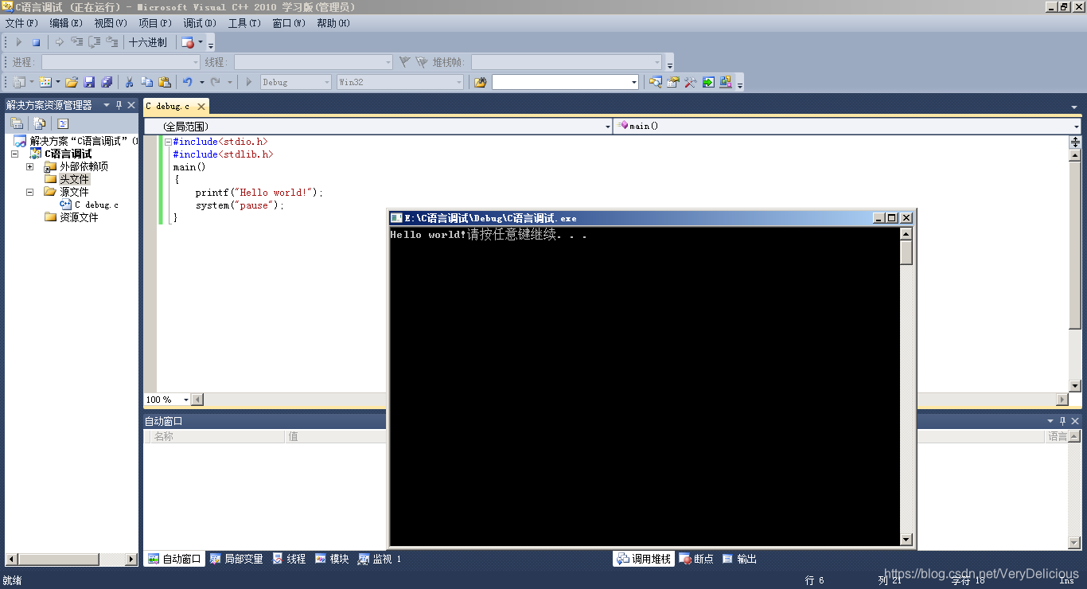
Task: Click Show All Files icon in Solution Explorer
Action: [x=39, y=123]
